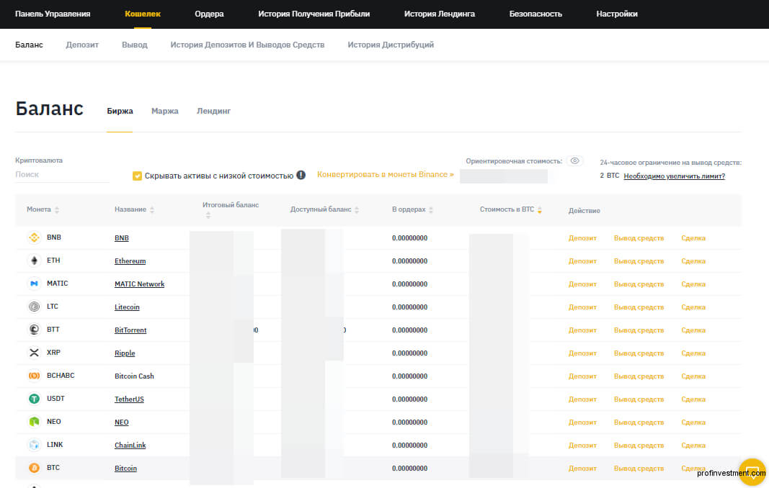
Task: Open Кошелек in top menu
Action: coord(143,14)
